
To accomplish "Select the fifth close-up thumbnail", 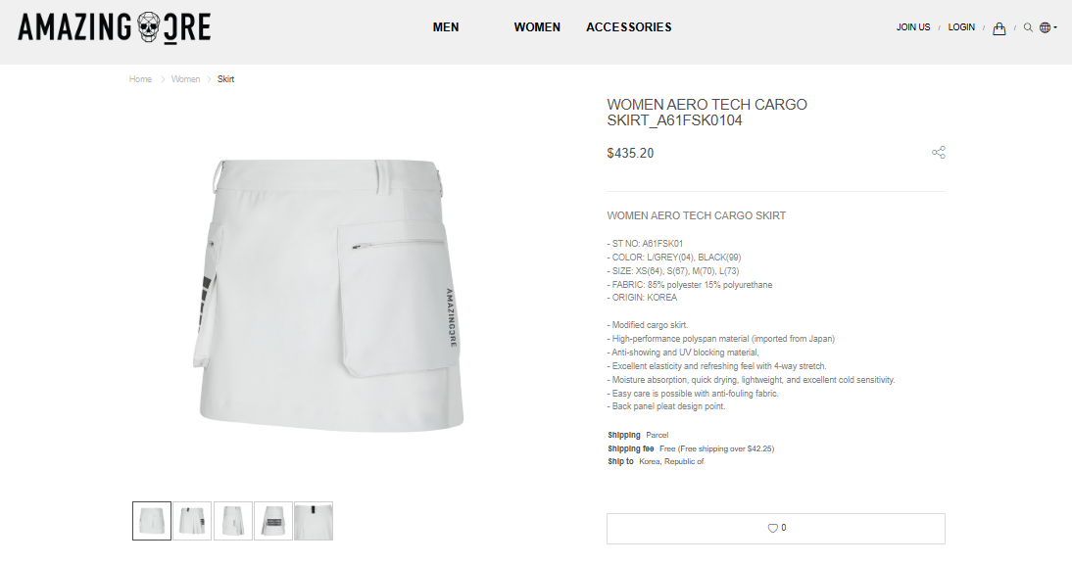I will (314, 521).
